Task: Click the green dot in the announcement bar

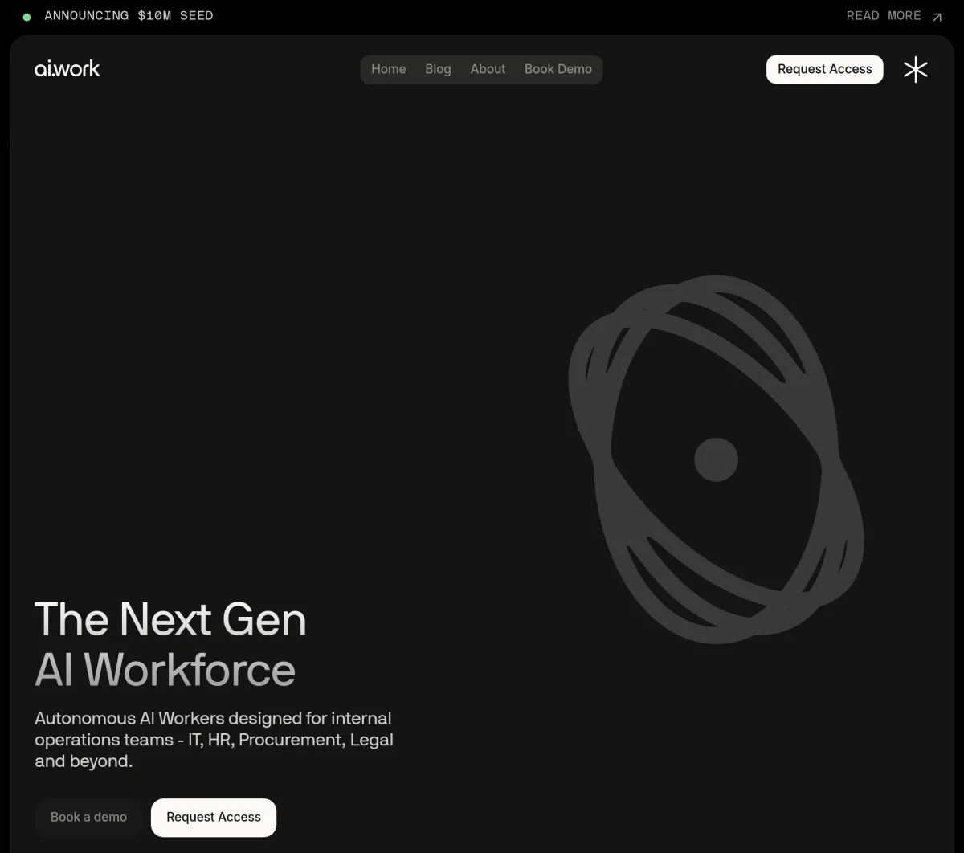Action: tap(27, 16)
